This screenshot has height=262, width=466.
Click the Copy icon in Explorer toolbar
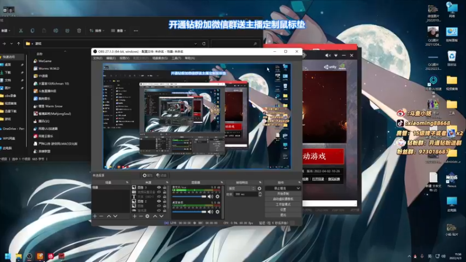click(33, 31)
